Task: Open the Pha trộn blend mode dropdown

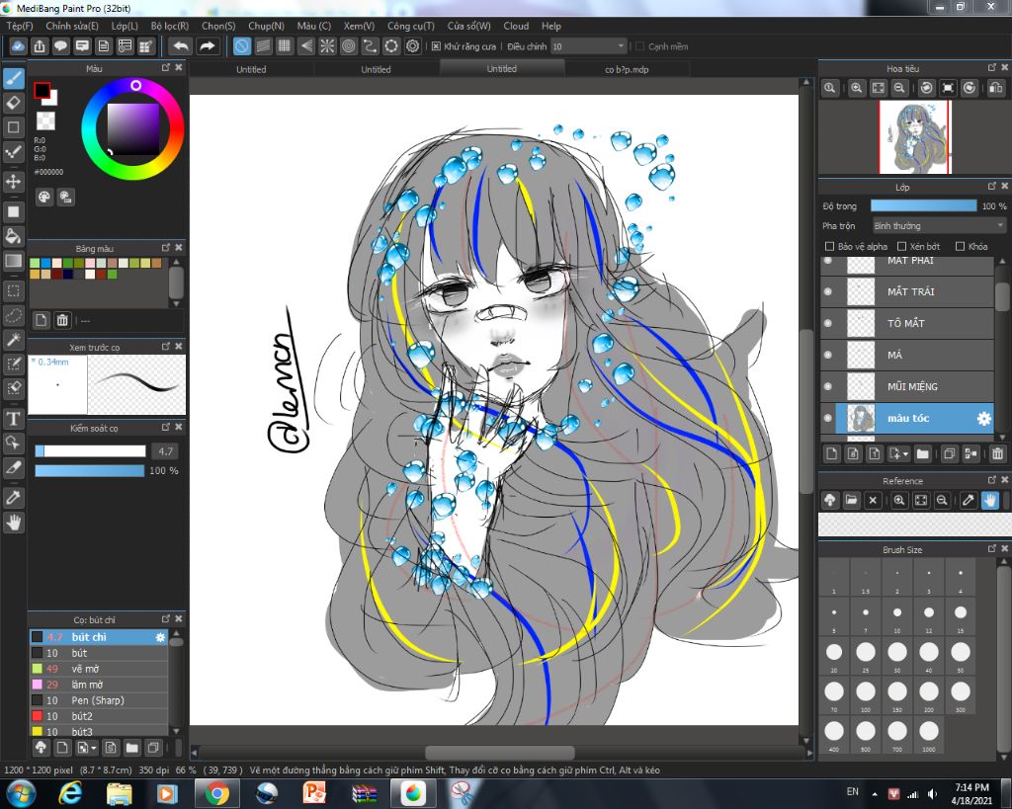Action: point(938,226)
